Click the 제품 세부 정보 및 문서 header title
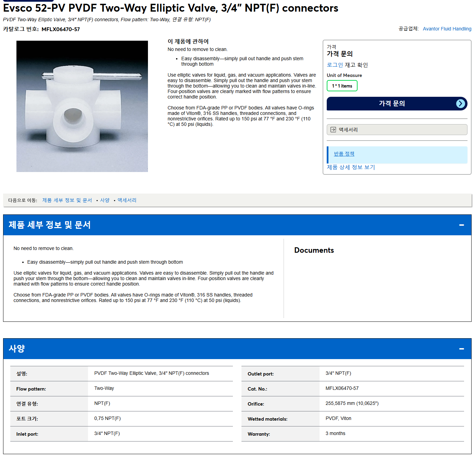The width and height of the screenshot is (474, 461). click(50, 225)
